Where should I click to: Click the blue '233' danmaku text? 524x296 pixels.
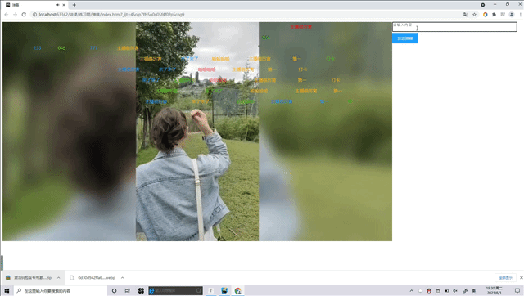pyautogui.click(x=37, y=48)
